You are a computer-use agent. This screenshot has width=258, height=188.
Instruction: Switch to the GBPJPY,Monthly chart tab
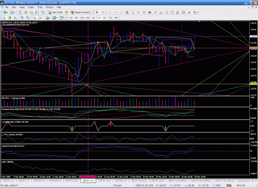point(139,181)
